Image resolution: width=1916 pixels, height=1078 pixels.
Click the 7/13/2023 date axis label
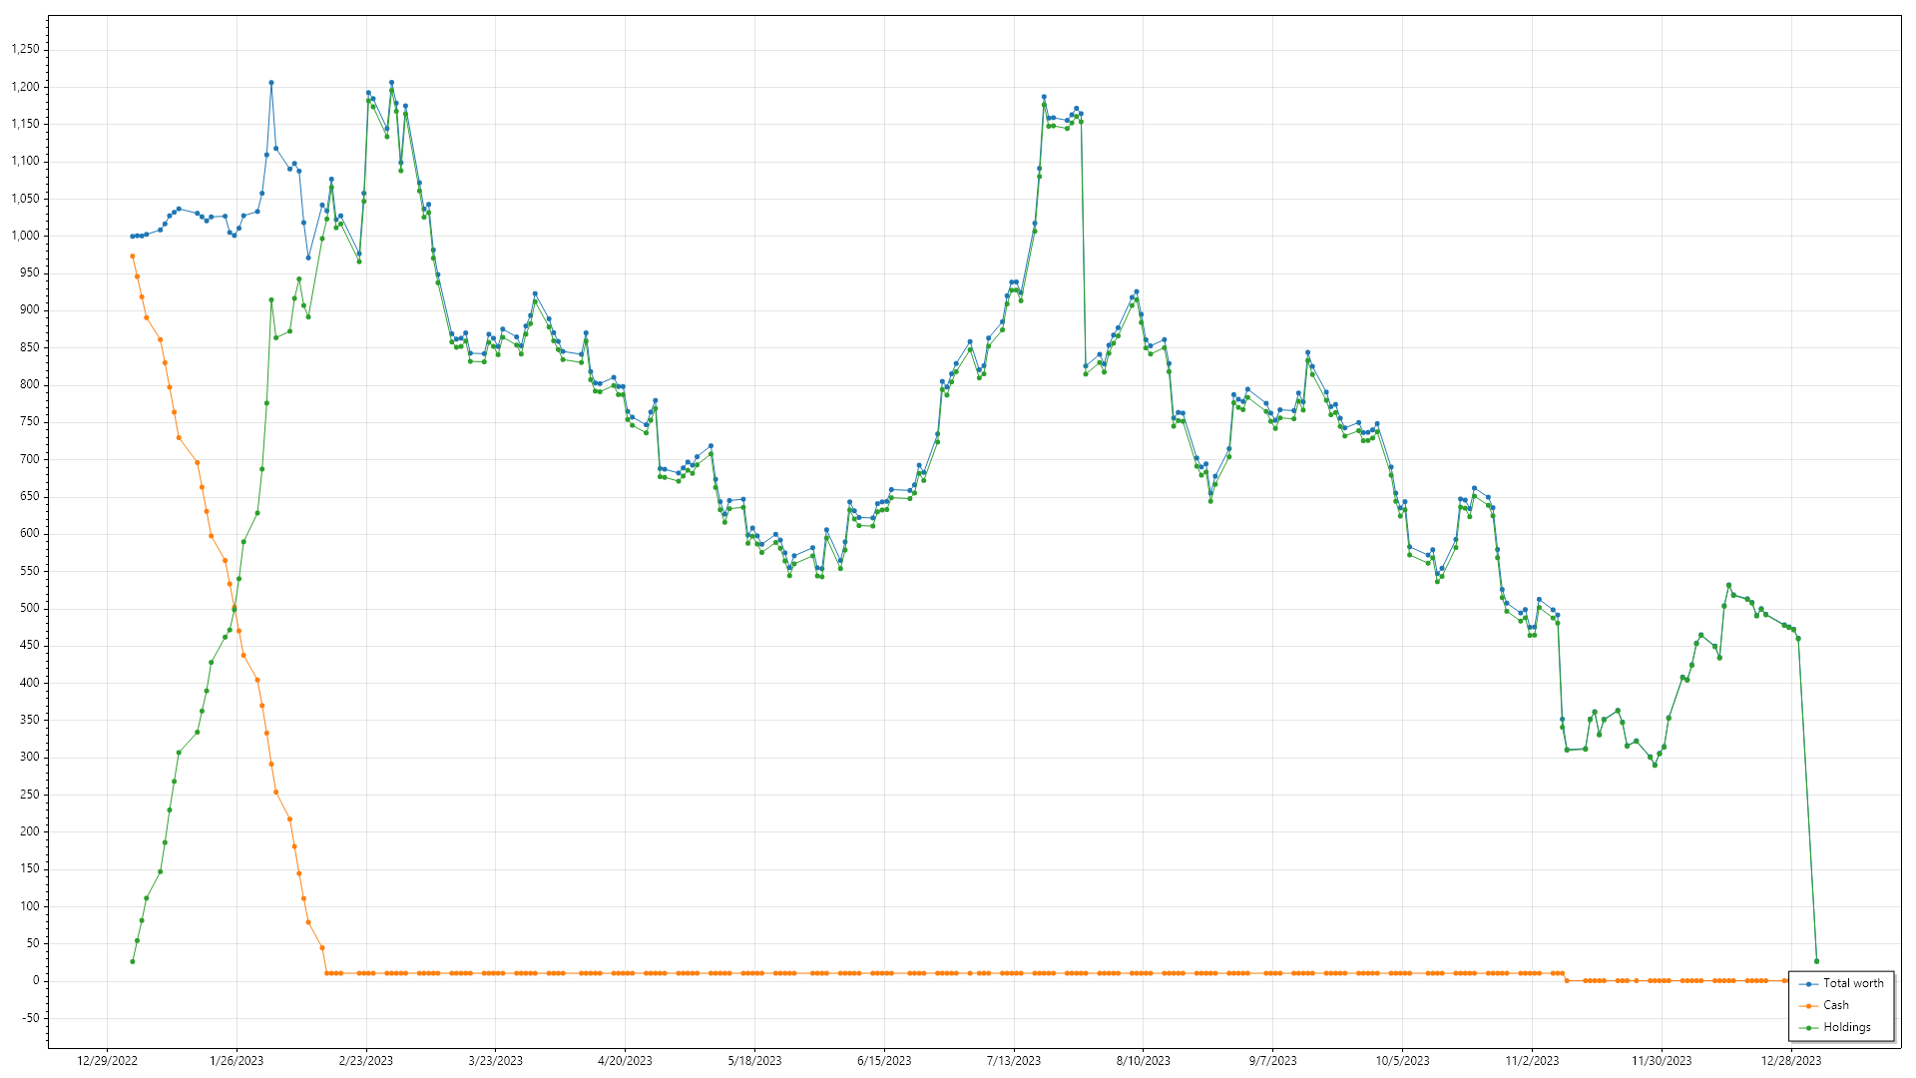(x=1013, y=1061)
